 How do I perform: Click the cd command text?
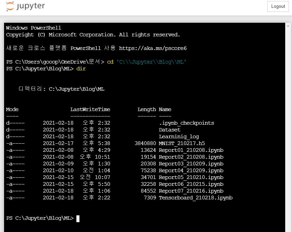(110, 62)
